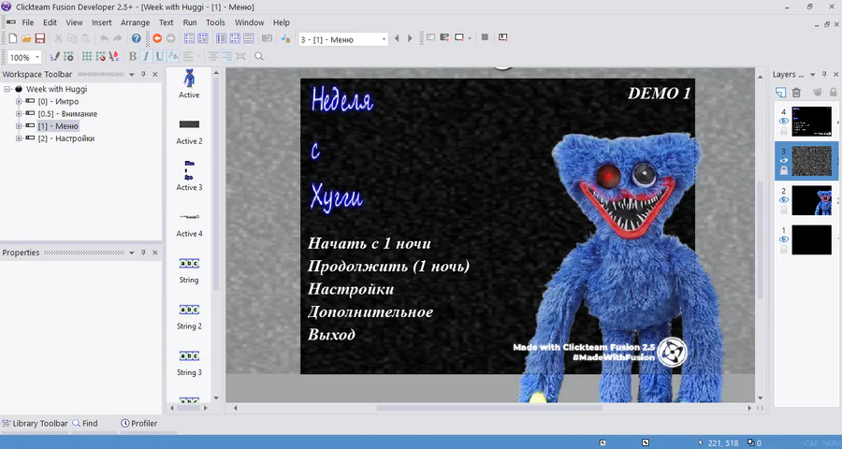Open Properties panel dropdown arrow
The height and width of the screenshot is (449, 842).
132,253
